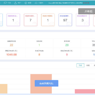Select the 本周 time range tab
The height and width of the screenshot is (95, 95).
coord(88,65)
